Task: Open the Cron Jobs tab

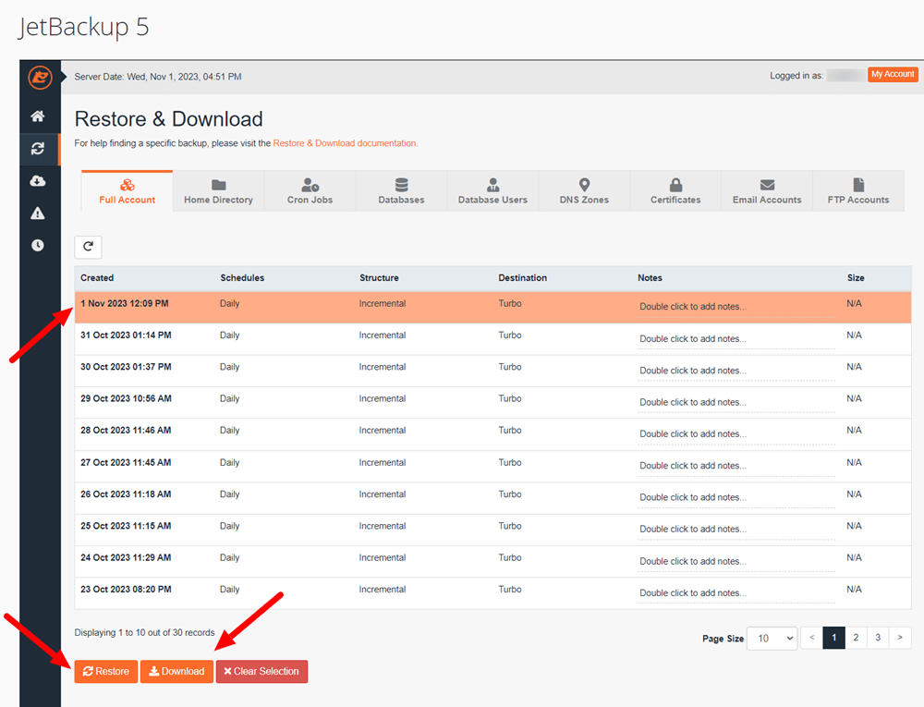Action: coord(310,191)
